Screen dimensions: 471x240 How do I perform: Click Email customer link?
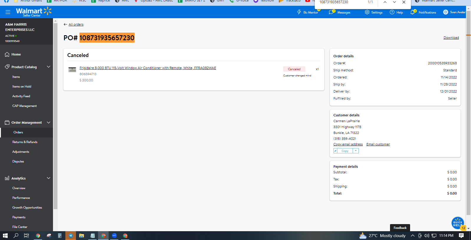(x=378, y=144)
